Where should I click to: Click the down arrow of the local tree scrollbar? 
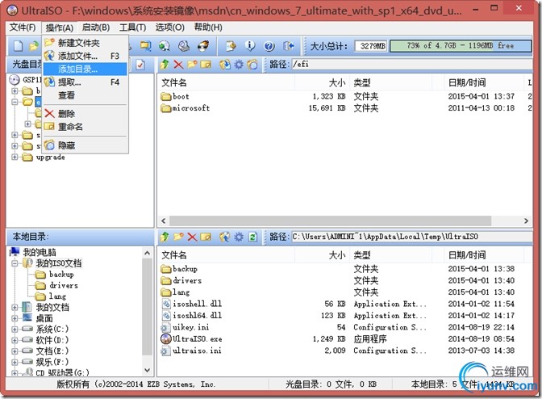(148, 370)
